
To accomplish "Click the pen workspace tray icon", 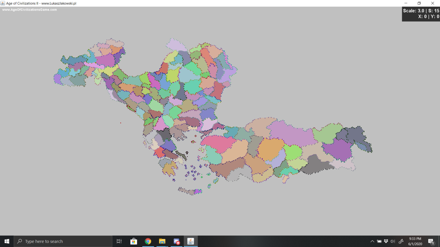I will (x=401, y=241).
